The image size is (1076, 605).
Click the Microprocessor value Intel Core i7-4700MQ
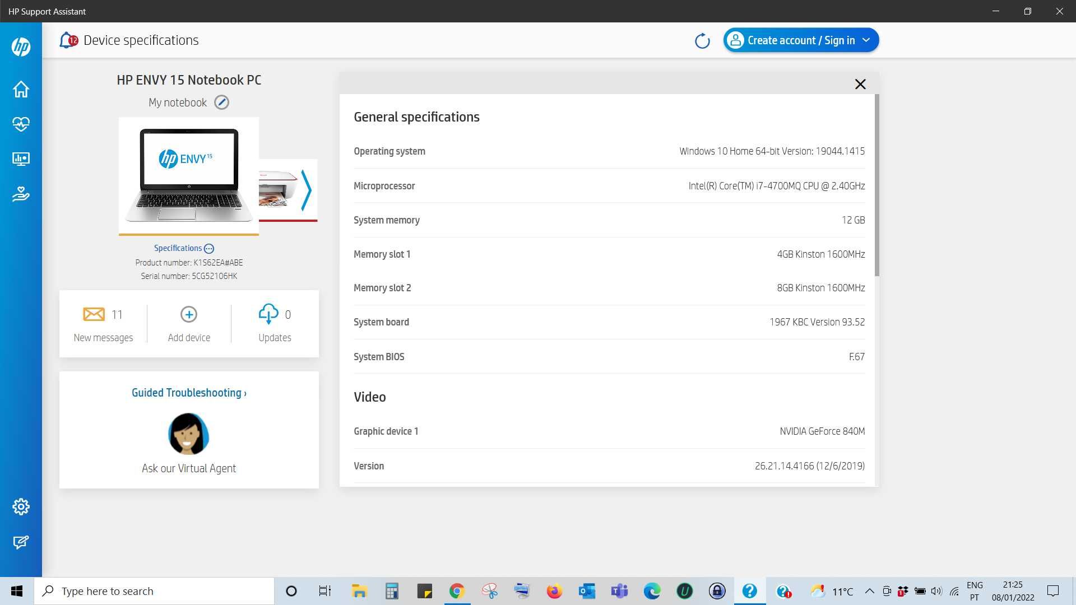[776, 186]
